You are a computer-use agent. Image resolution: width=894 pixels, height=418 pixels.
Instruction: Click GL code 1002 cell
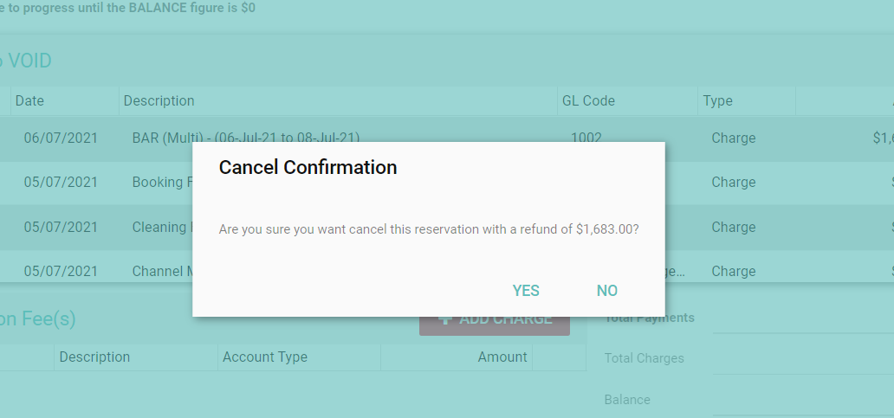click(x=586, y=138)
